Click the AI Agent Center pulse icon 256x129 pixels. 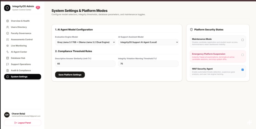pyautogui.click(x=8, y=52)
